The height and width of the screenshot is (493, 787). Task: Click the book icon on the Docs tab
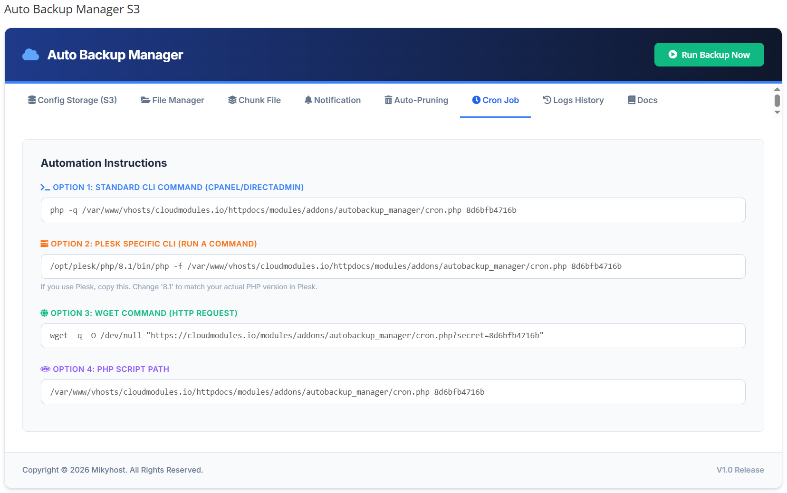631,100
